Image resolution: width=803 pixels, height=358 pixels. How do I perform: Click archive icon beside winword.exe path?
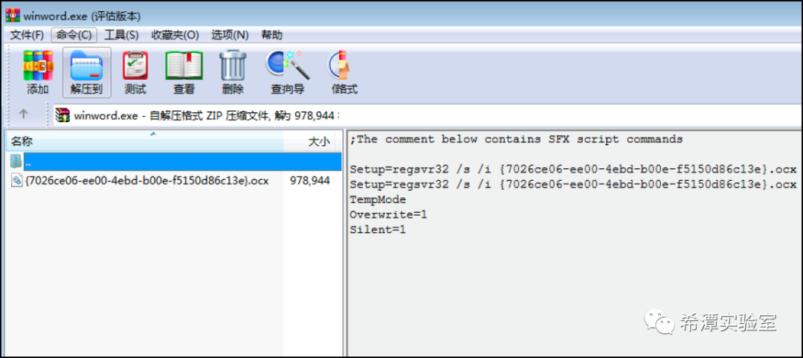(x=62, y=115)
